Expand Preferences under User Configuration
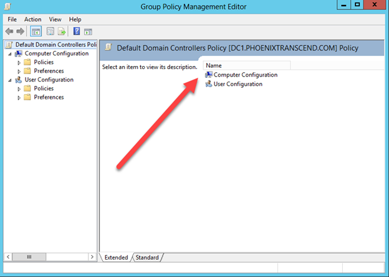This screenshot has width=389, height=277. click(19, 97)
